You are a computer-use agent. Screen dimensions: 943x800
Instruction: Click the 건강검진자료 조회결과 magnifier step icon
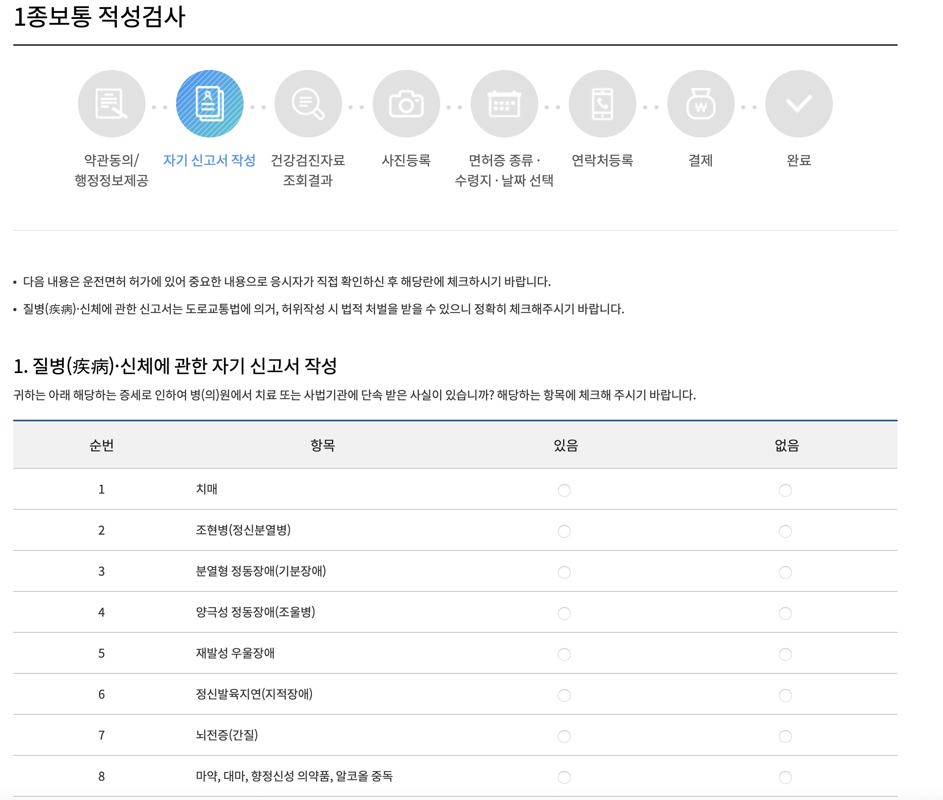tap(308, 104)
